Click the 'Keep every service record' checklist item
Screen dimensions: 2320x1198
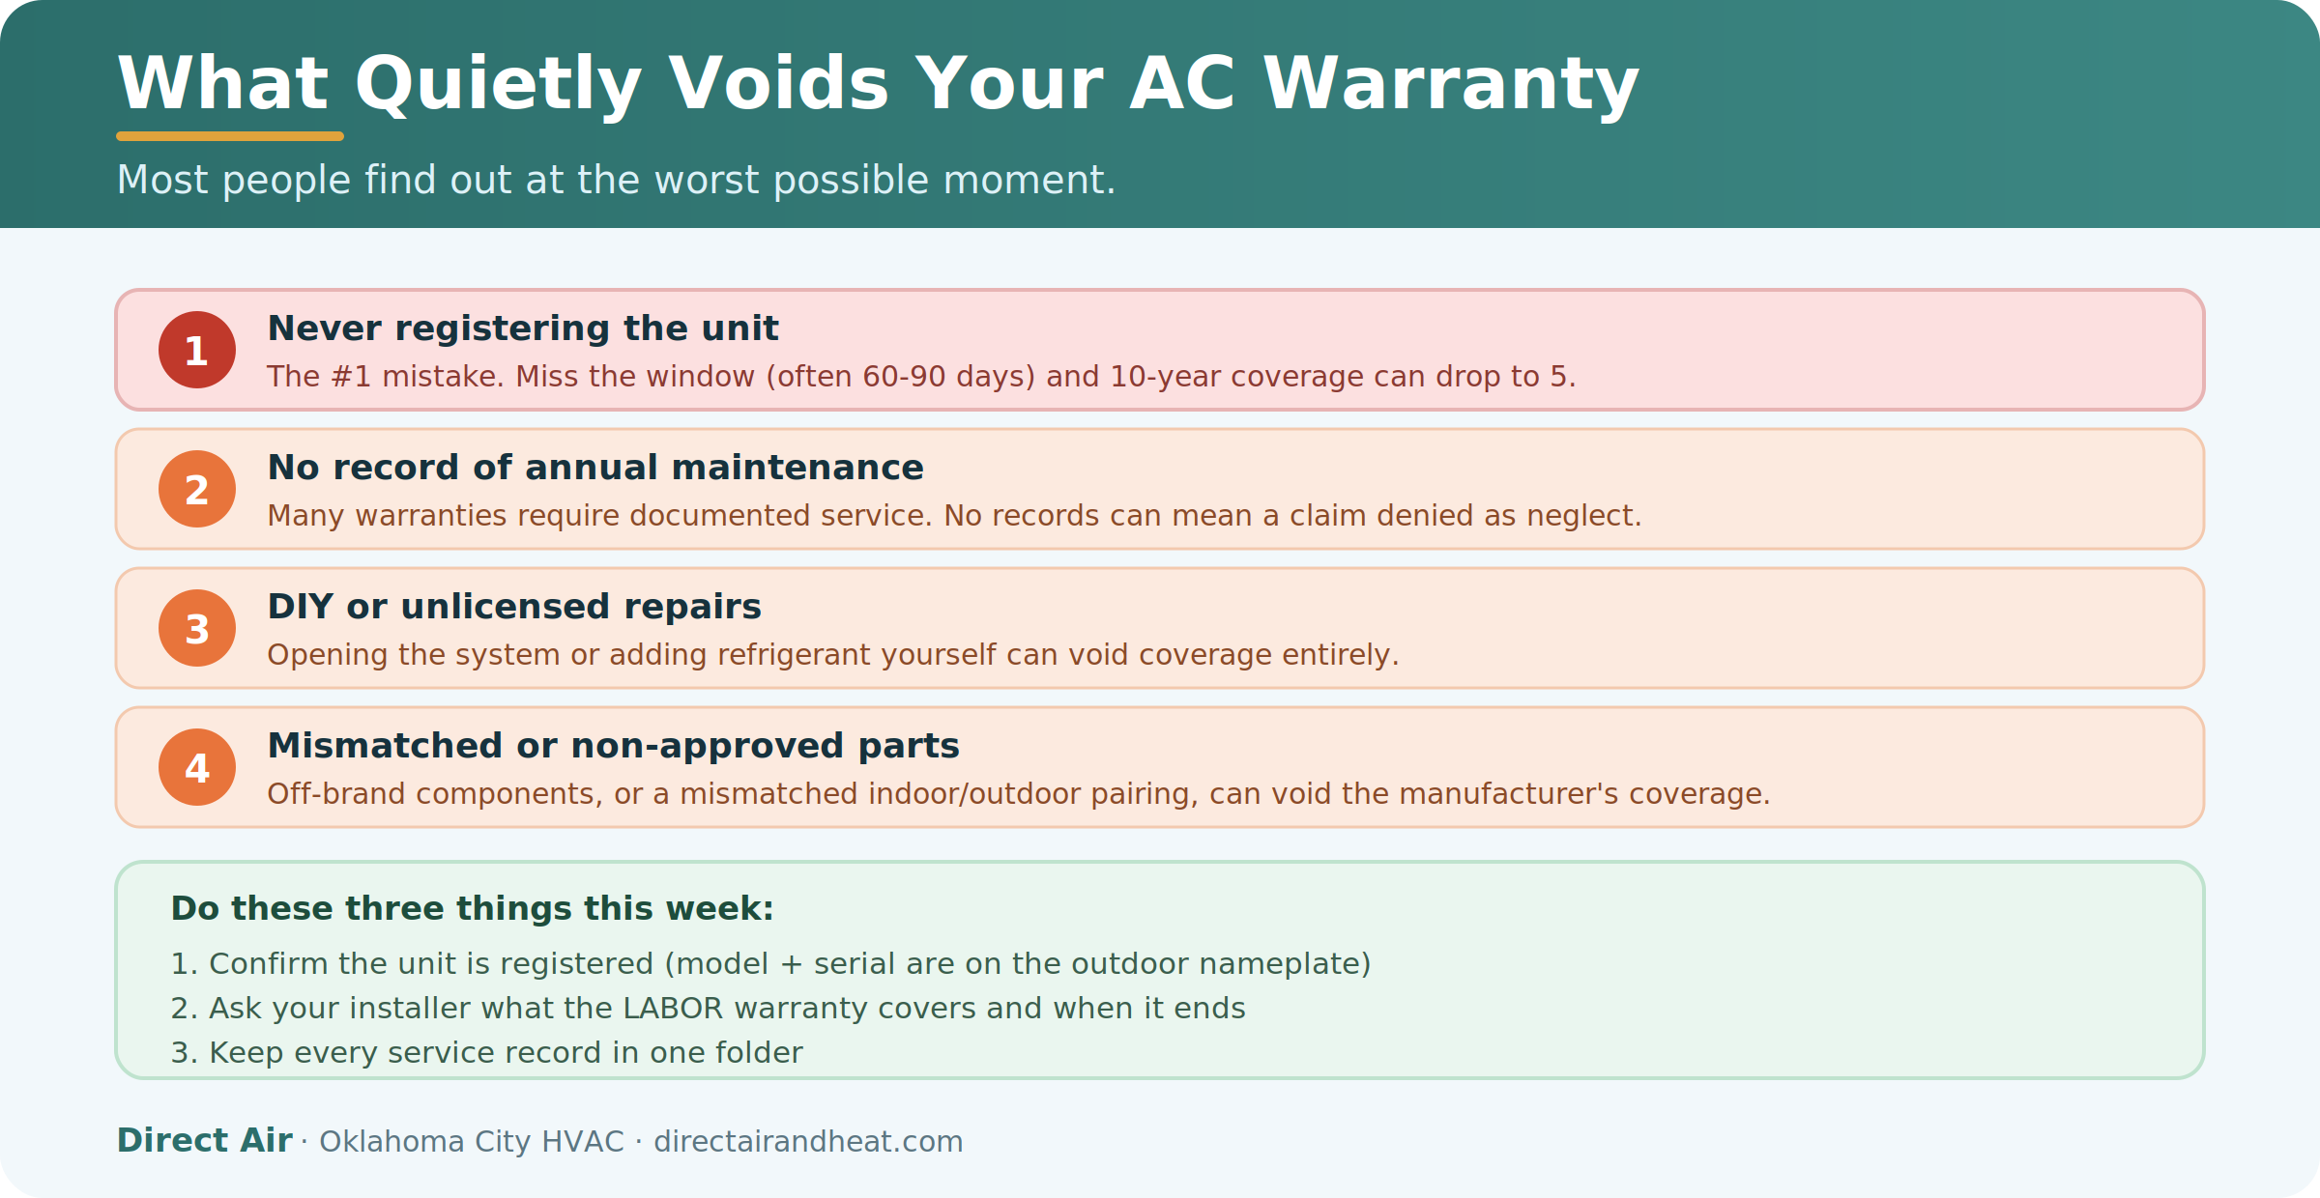pyautogui.click(x=486, y=1053)
